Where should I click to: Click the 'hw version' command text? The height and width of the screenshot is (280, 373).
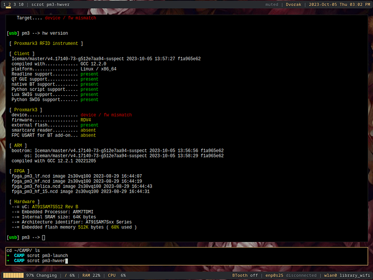click(55, 33)
